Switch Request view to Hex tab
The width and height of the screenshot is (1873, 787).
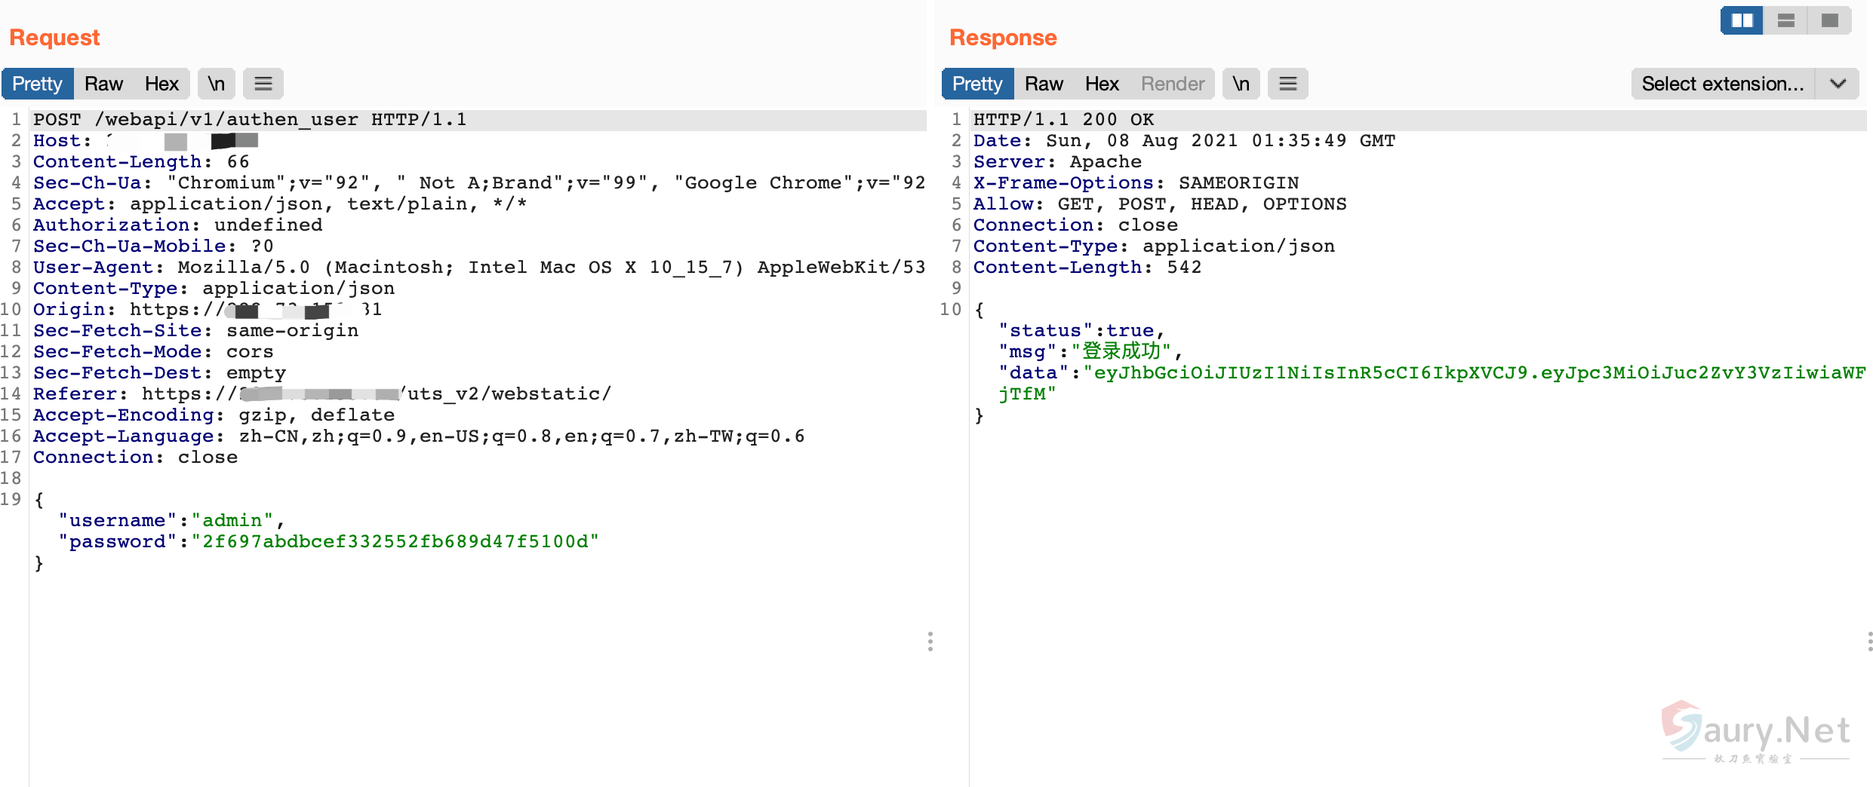161,84
